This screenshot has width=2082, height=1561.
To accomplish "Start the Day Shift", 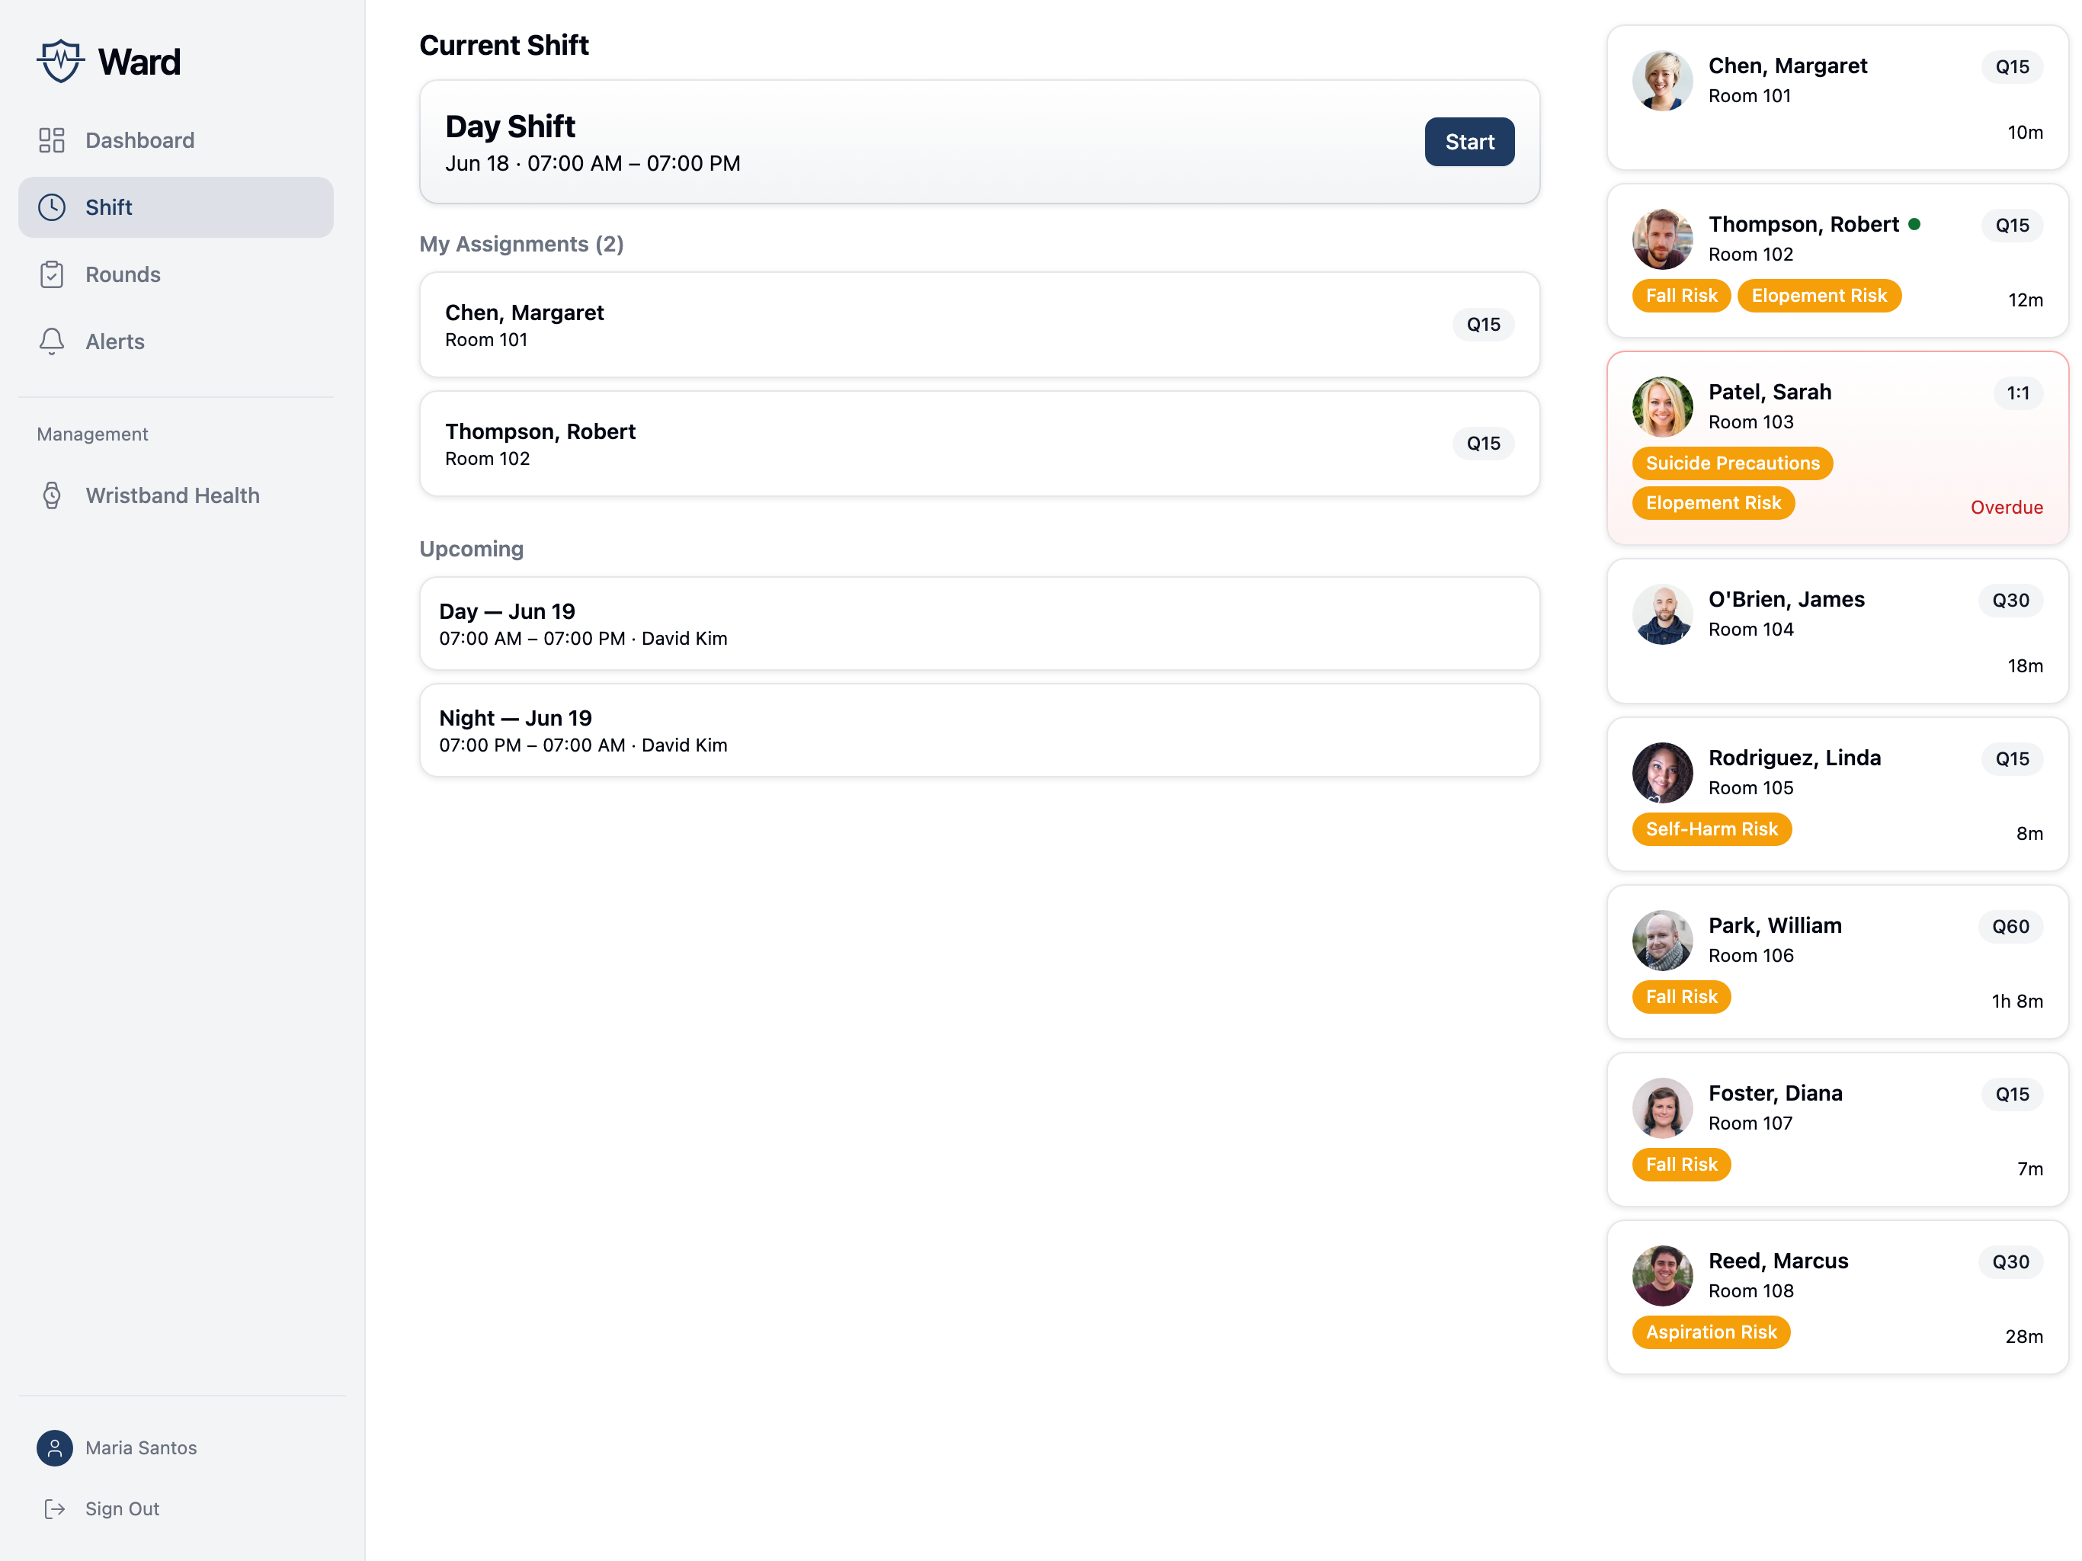I will [1469, 143].
